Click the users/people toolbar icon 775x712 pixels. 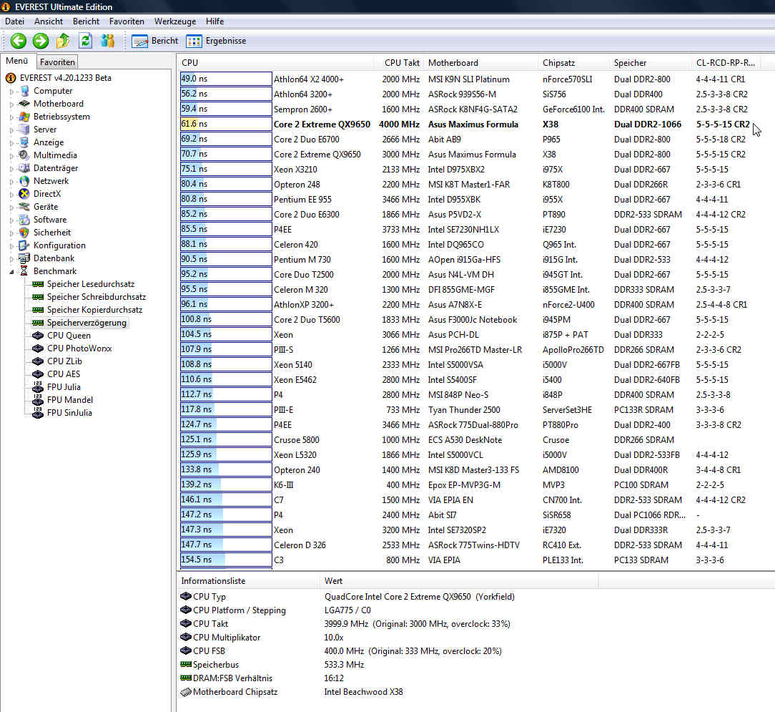pyautogui.click(x=107, y=41)
